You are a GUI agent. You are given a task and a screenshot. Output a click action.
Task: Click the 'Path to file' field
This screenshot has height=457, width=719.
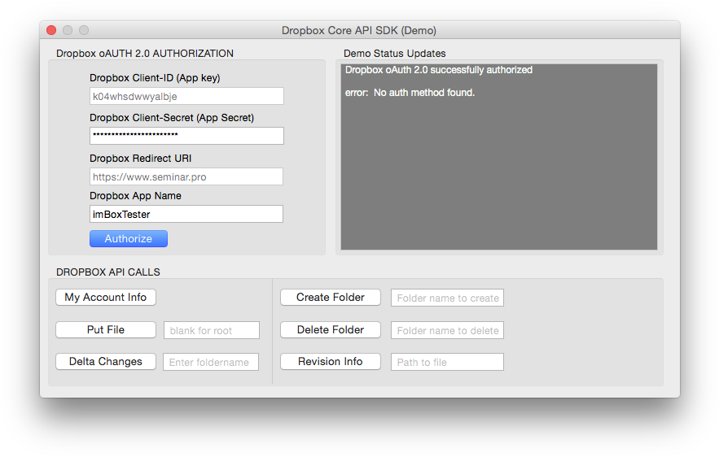tap(447, 362)
